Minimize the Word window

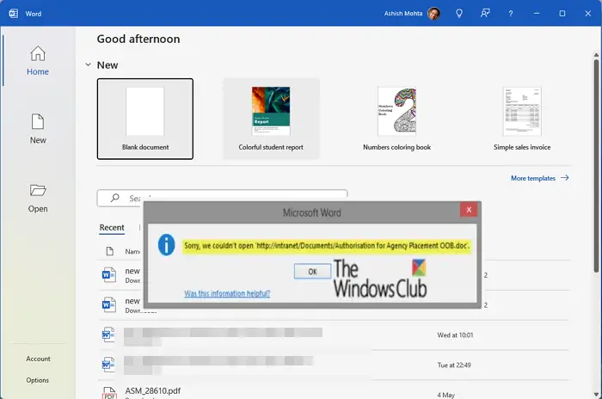point(537,14)
